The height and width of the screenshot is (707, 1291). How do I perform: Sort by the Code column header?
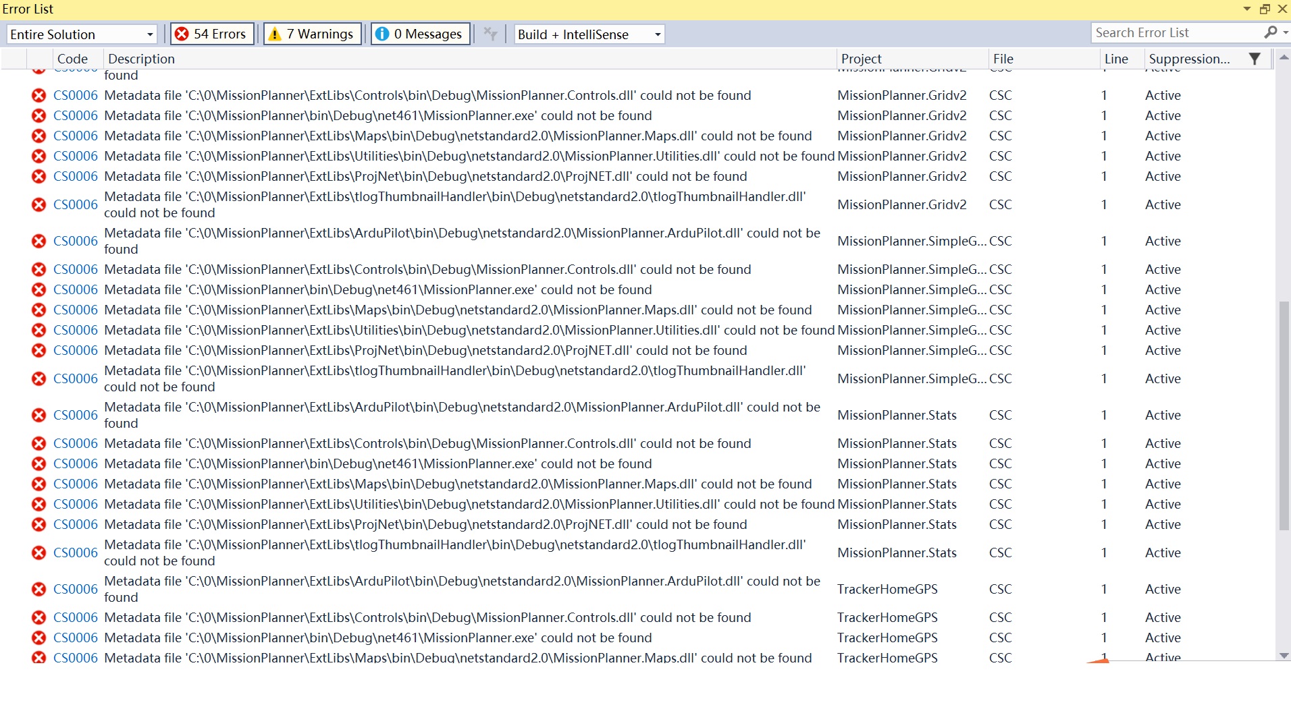point(72,59)
